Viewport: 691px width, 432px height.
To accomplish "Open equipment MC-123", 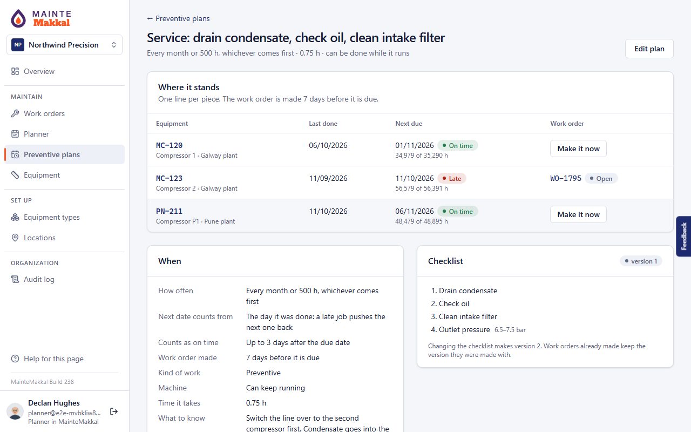I will click(x=170, y=178).
